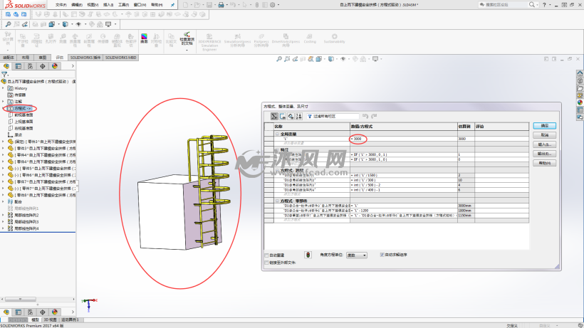Open the DimXpertManager crosshair tab
This screenshot has width=584, height=328.
tap(43, 66)
